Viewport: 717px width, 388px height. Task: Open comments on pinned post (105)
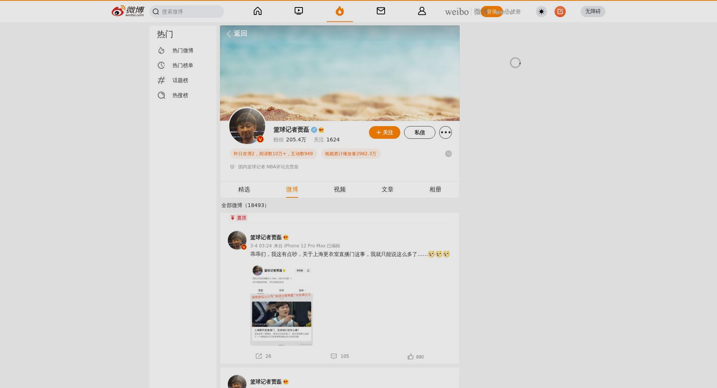pyautogui.click(x=340, y=356)
